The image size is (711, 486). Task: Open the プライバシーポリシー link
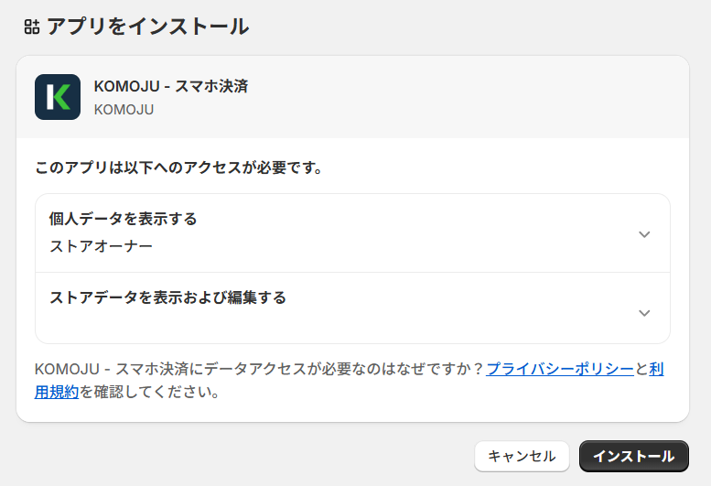pyautogui.click(x=560, y=369)
